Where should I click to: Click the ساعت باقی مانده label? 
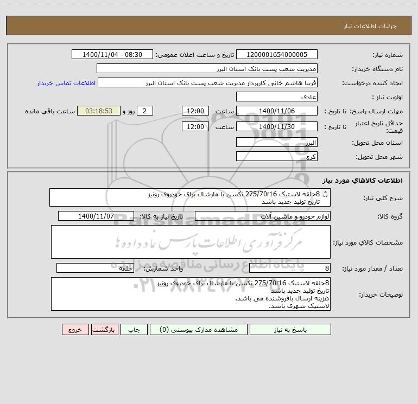50,111
